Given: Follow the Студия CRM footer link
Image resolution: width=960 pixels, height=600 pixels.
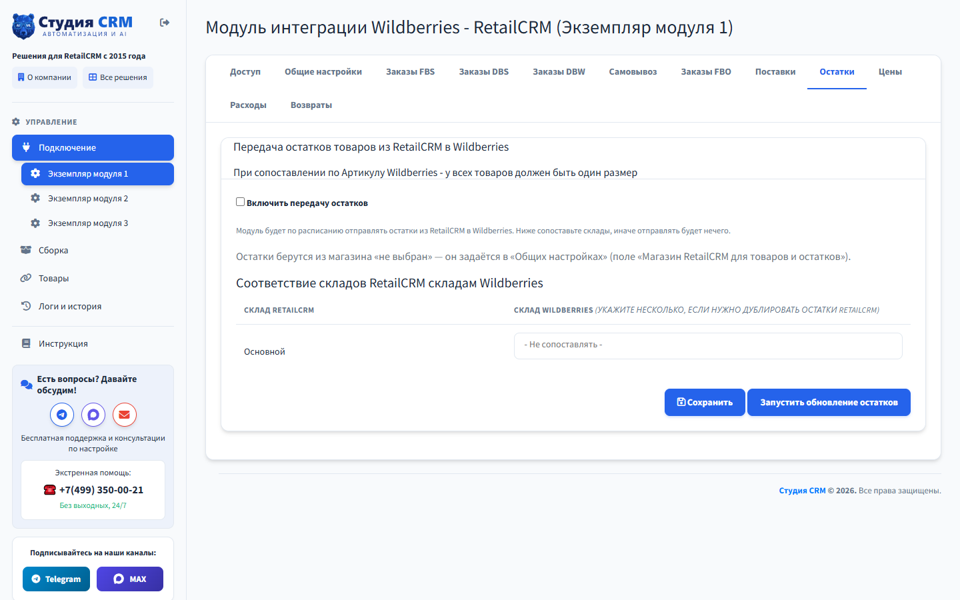Looking at the screenshot, I should click(x=802, y=491).
